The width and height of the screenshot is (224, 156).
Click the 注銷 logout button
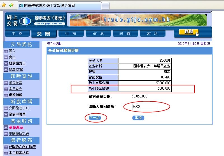pyautogui.click(x=188, y=32)
